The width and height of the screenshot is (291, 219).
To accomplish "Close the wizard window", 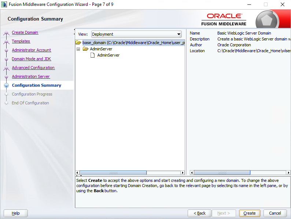I will coord(283,4).
